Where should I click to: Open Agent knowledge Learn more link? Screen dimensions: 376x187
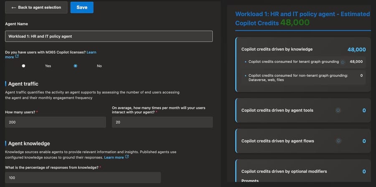pyautogui.click(x=114, y=157)
